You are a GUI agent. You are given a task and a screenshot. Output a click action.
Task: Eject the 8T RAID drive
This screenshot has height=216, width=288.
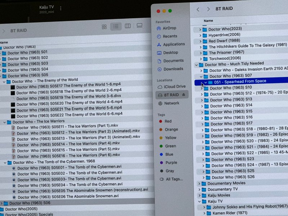pos(184,95)
